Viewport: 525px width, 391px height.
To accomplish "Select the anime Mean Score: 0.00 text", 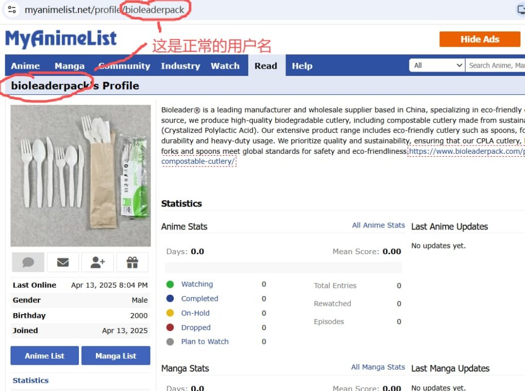I will (367, 252).
